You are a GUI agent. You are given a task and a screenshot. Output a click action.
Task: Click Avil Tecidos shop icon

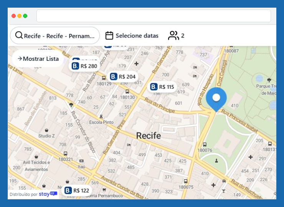point(36,156)
